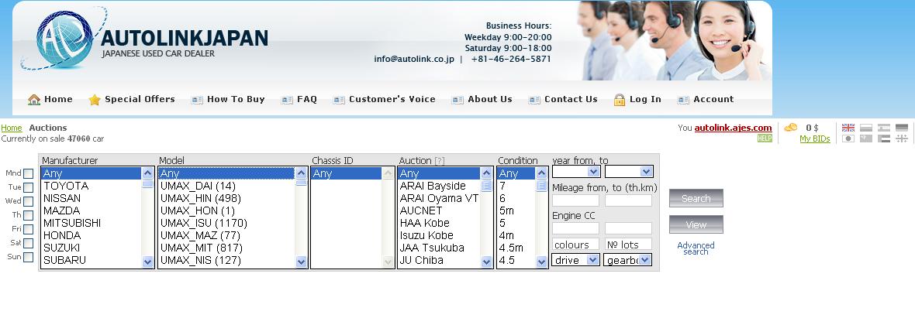Select SUBARU in Manufacturer list
Screen dimensions: 915x325
91,260
